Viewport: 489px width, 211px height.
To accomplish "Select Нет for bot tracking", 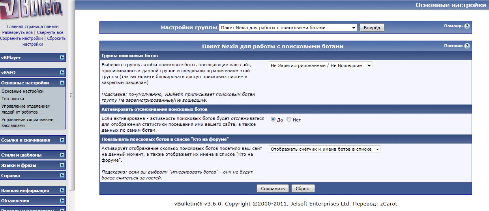I will pyautogui.click(x=289, y=120).
